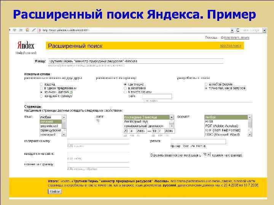The height and width of the screenshot is (205, 274).
Task: Focus the 'регион' input field
Action: (198, 141)
